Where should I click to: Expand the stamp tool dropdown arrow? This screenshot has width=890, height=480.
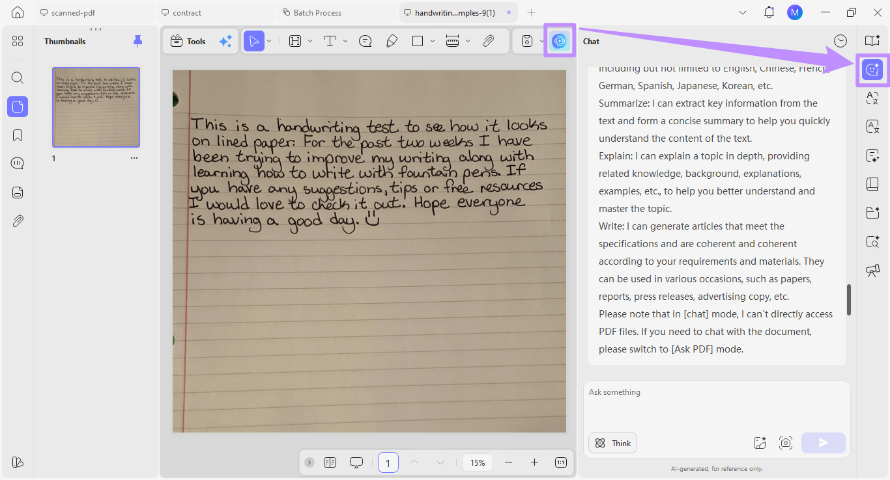[x=542, y=41]
